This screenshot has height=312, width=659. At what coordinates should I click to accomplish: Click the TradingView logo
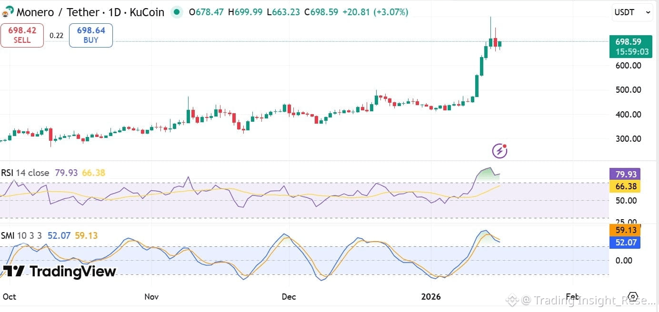tap(60, 272)
